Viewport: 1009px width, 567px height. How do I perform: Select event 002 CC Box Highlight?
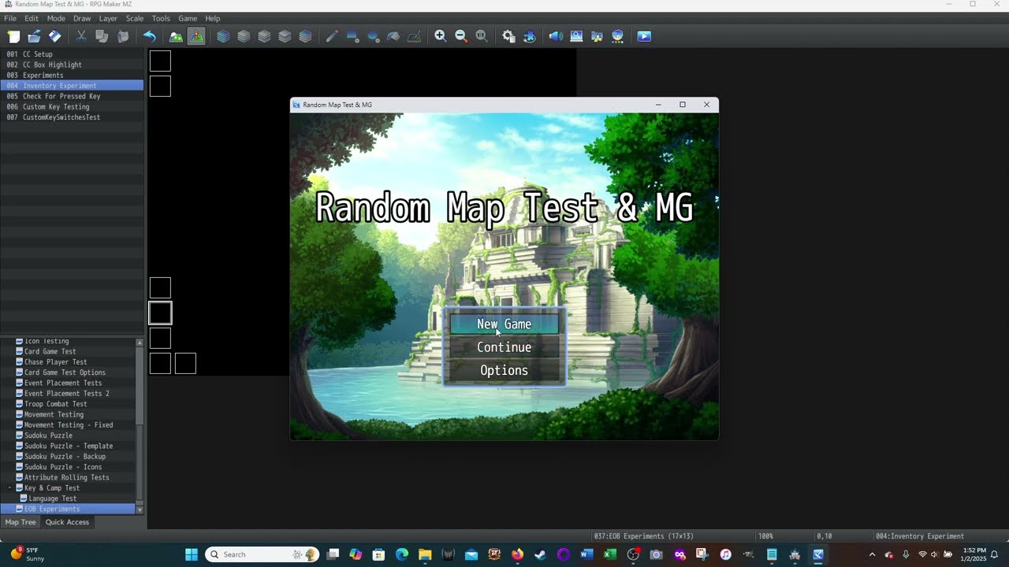[x=72, y=65]
